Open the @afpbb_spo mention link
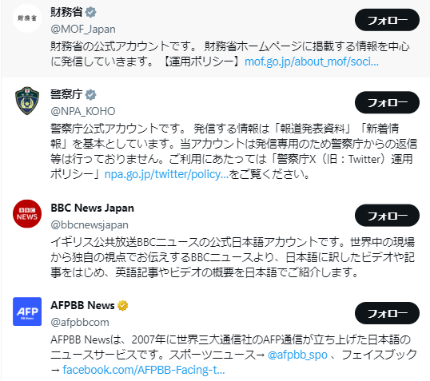 point(297,355)
